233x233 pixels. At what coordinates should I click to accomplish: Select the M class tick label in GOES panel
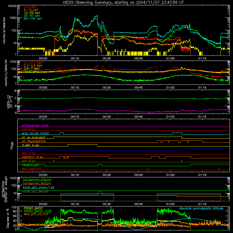click(15, 91)
